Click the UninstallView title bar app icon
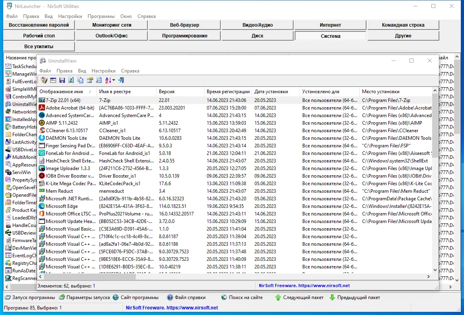The height and width of the screenshot is (315, 464). [43, 61]
